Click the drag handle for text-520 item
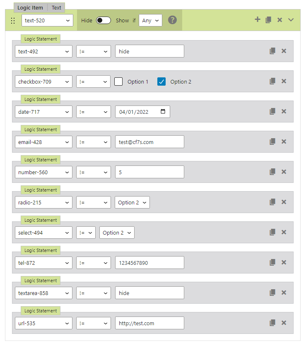Screen dimensions: 306x343 pos(13,20)
